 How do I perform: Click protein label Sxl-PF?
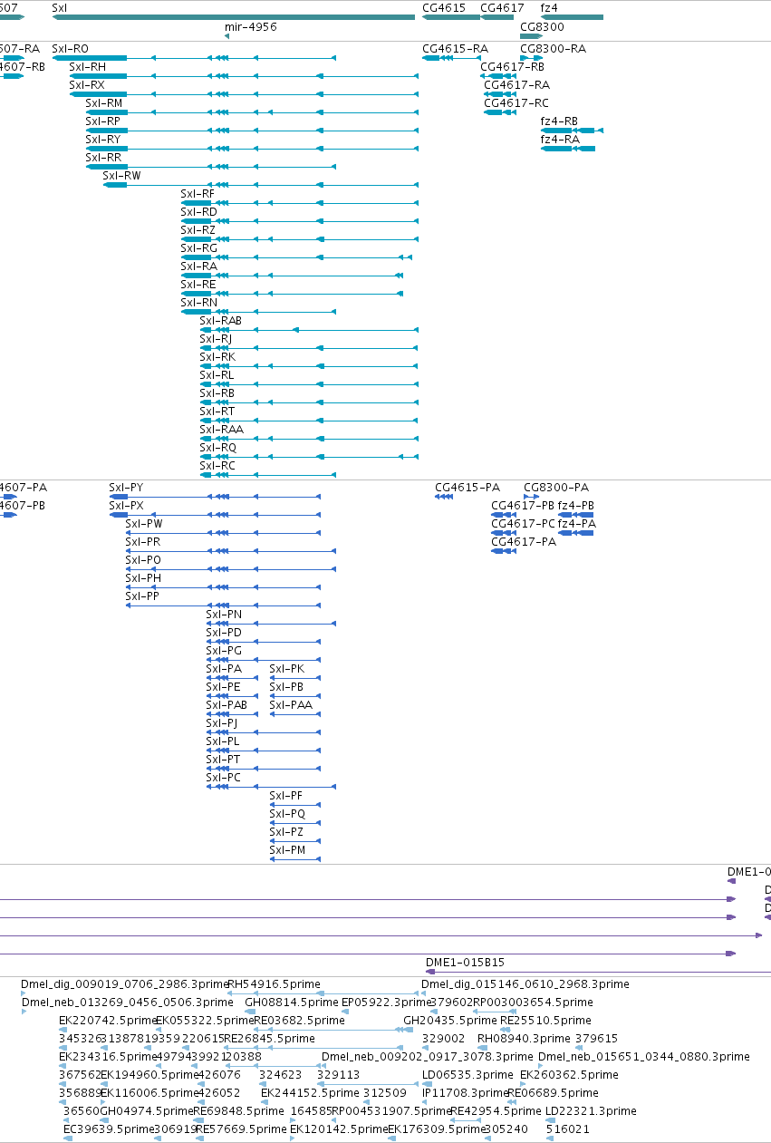pyautogui.click(x=286, y=796)
